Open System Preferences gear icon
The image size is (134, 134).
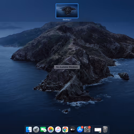click(87, 129)
